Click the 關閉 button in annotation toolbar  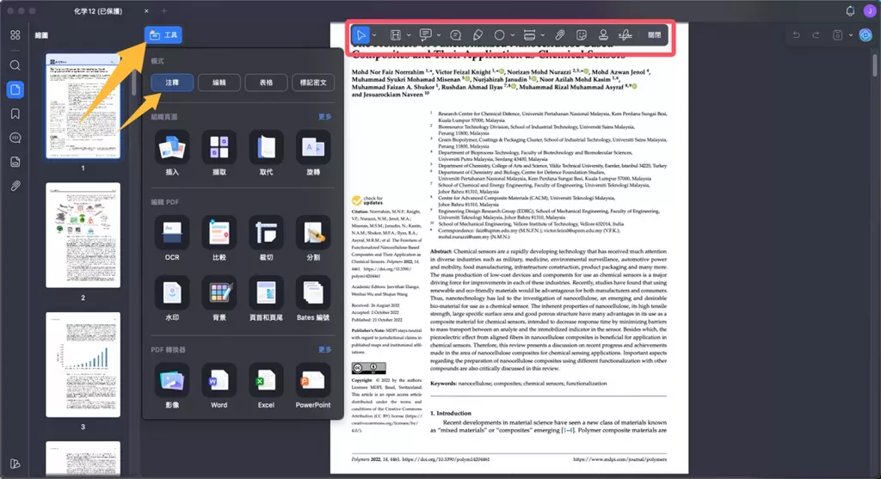pos(655,34)
